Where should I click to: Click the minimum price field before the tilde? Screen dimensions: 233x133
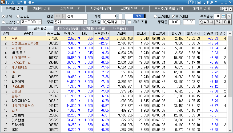point(108,16)
